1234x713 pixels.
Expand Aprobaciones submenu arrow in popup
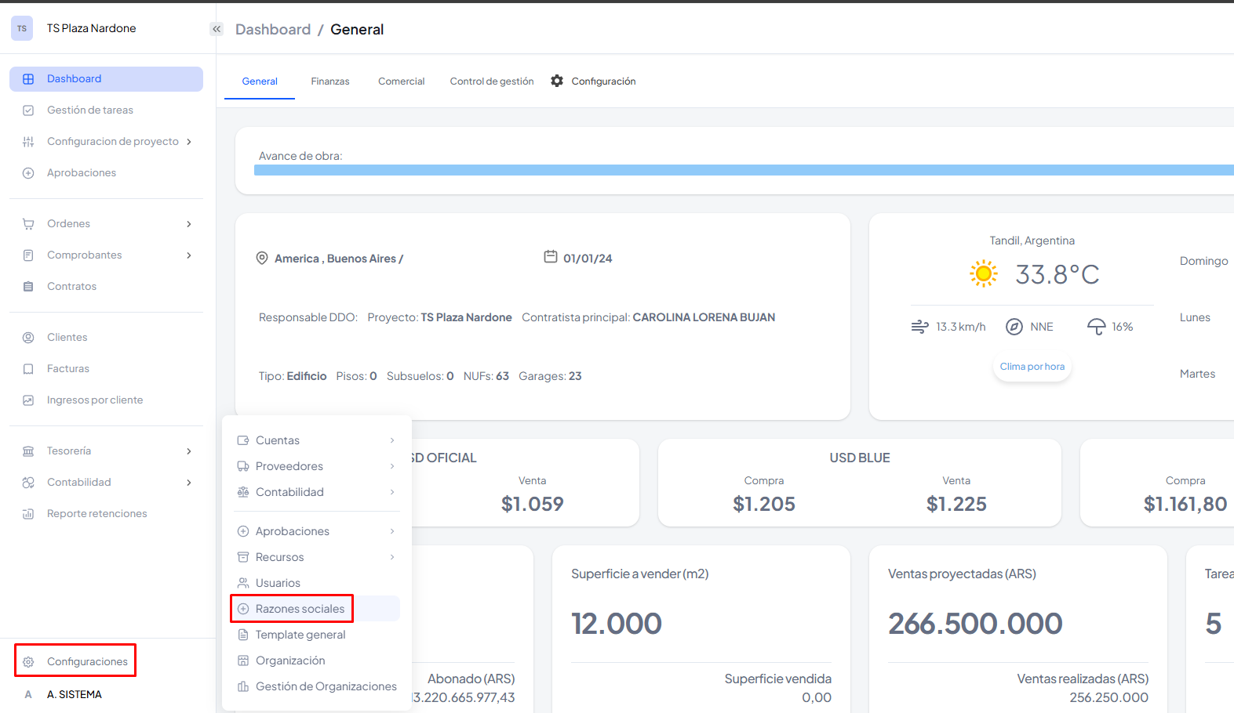coord(392,531)
